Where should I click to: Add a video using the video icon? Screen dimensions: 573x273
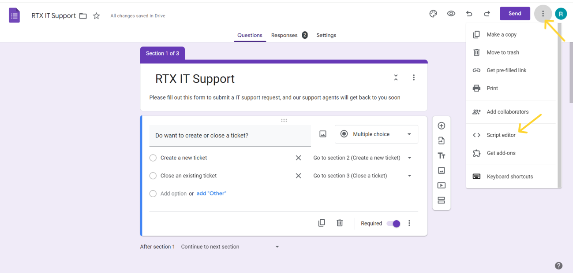click(x=441, y=185)
